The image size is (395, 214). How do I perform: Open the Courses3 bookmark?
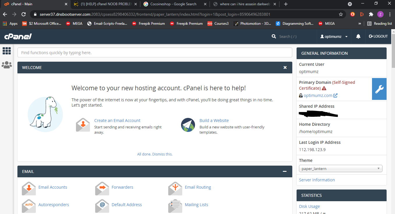pyautogui.click(x=218, y=24)
